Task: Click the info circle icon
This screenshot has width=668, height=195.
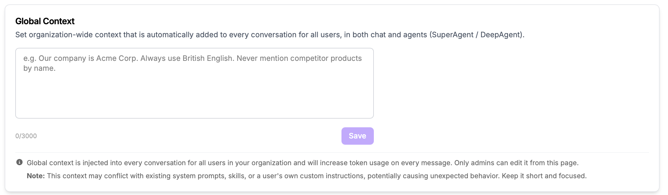Action: [19, 162]
